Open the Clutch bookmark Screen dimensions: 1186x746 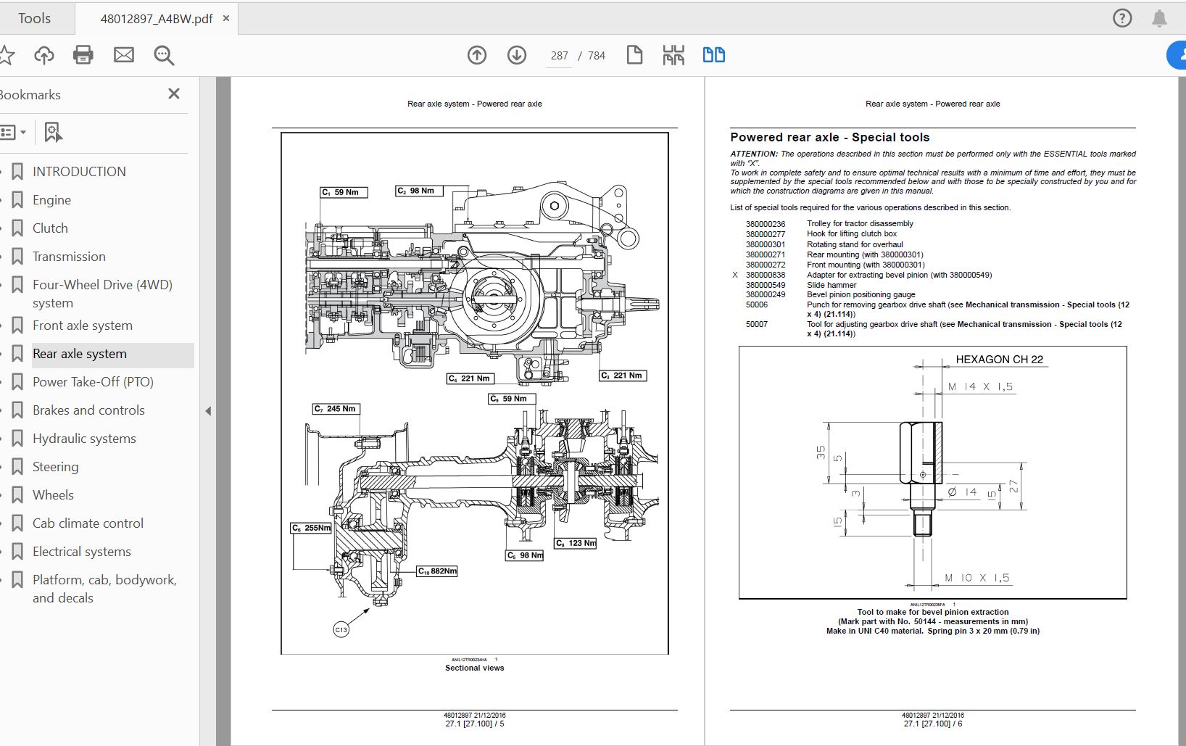(50, 228)
